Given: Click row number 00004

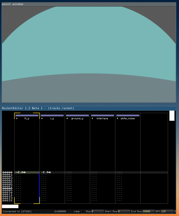Looking at the screenshot, I should 7,180.
